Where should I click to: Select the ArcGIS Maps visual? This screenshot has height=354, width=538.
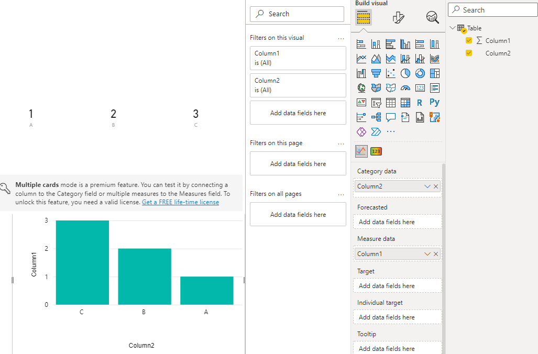(x=435, y=117)
